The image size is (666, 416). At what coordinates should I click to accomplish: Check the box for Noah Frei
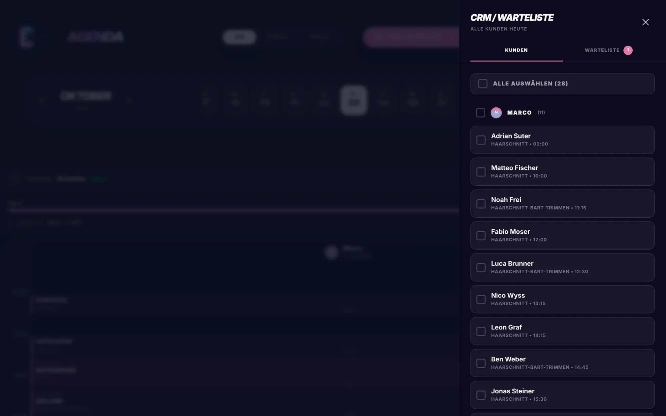tap(481, 204)
